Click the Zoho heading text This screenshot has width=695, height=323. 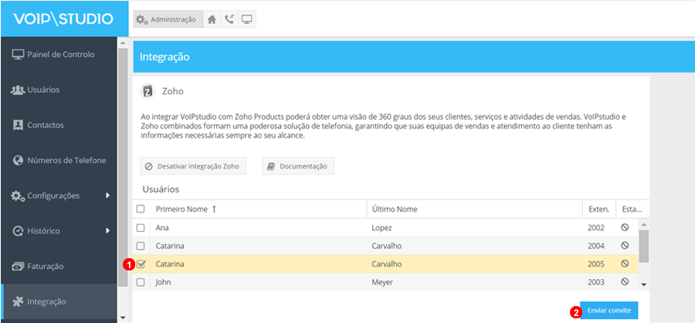tap(172, 91)
